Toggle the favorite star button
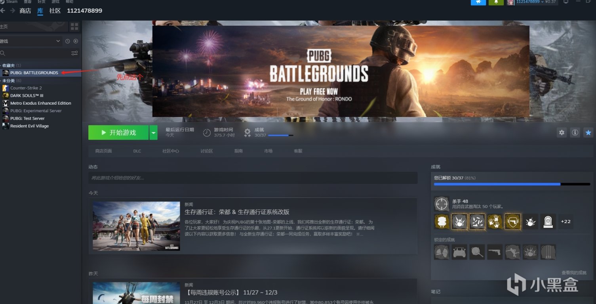This screenshot has height=304, width=596. pos(588,133)
